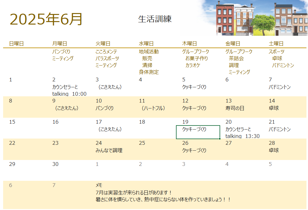Click the (ハートフル) entry on the 11th
Viewport: 308px width, 210px height.
click(154, 108)
